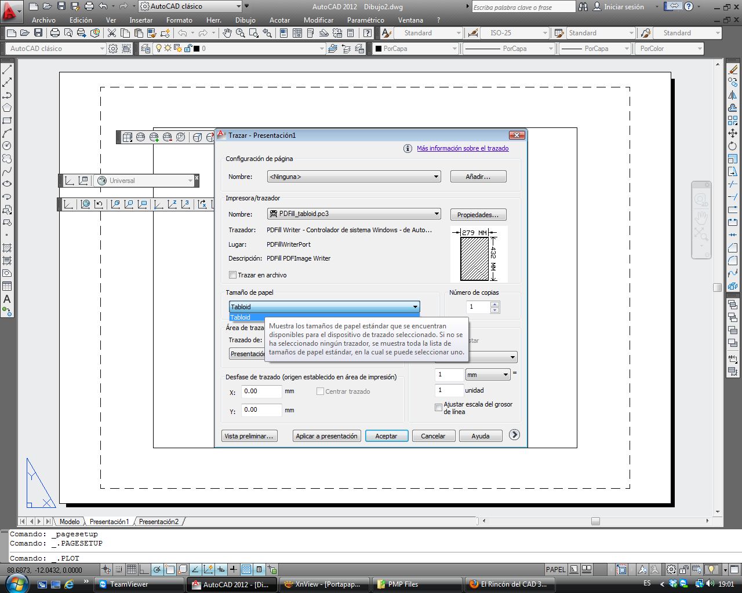
Task: Expand more options arrow in Trazar dialog
Action: click(514, 435)
